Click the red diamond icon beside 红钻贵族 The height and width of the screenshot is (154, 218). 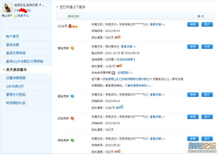pyautogui.click(x=72, y=118)
